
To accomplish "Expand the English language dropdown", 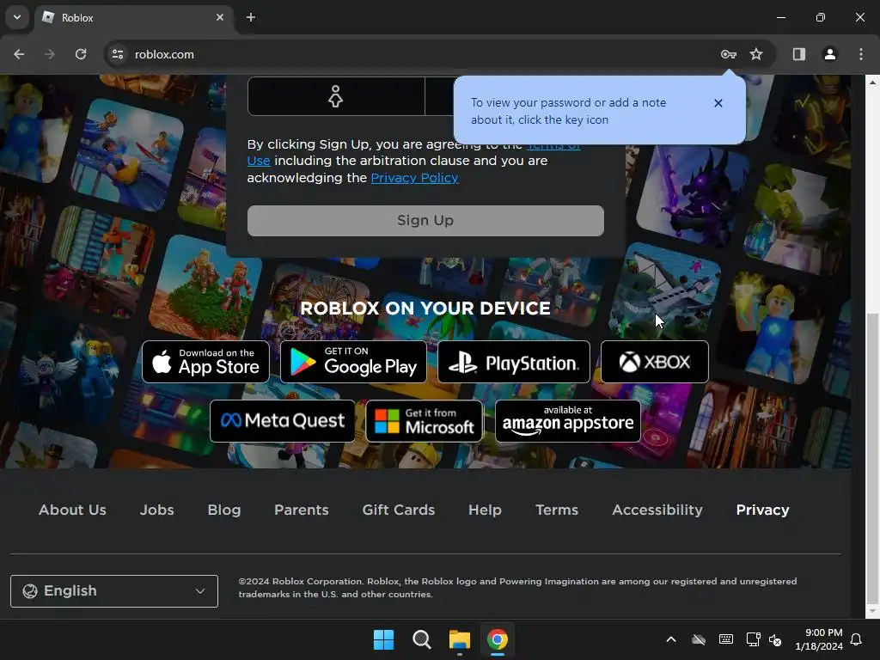I will (114, 591).
